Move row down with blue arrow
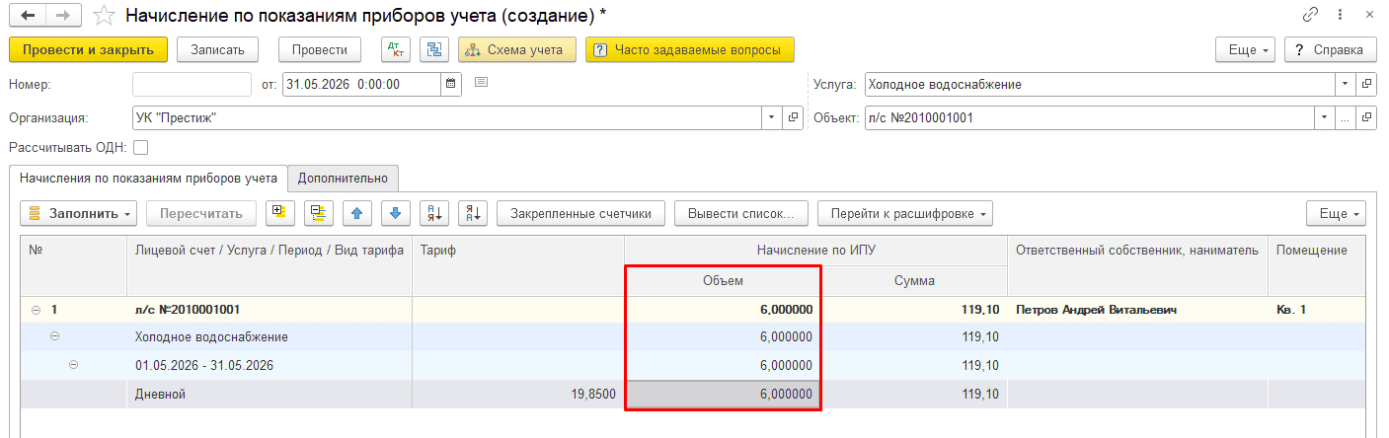Viewport: 1389px width, 438px height. click(396, 213)
